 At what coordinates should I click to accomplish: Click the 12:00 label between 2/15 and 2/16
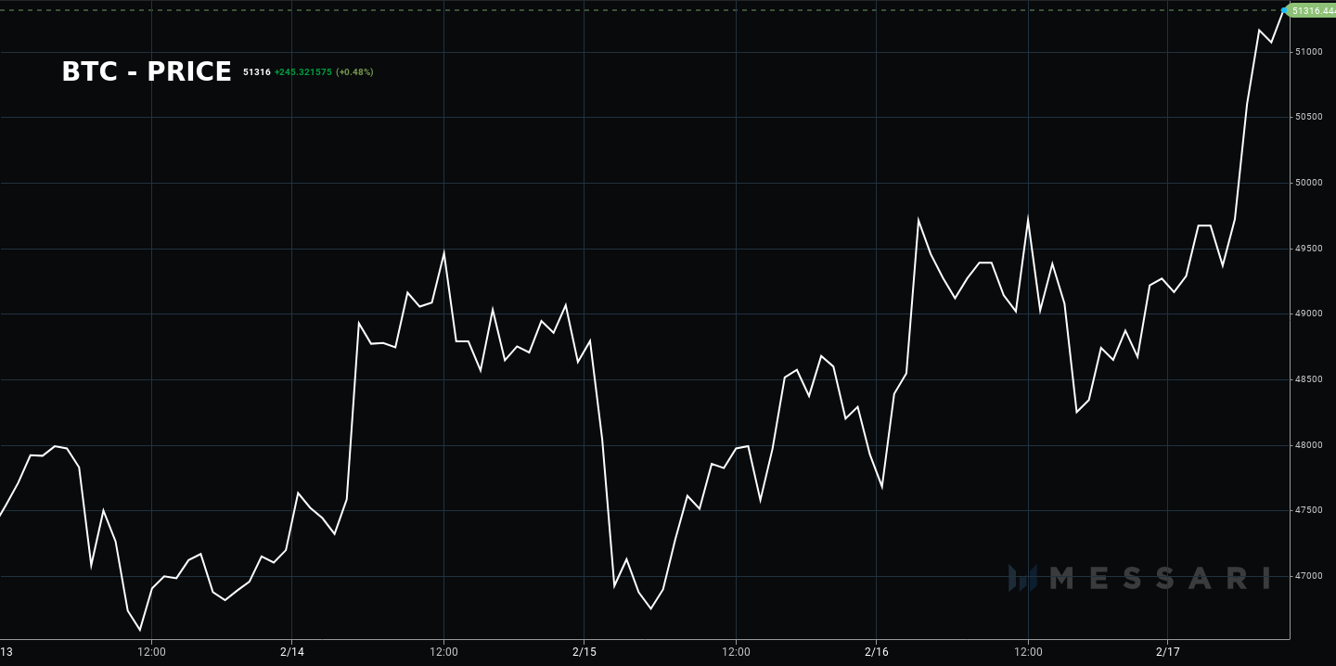[x=736, y=652]
